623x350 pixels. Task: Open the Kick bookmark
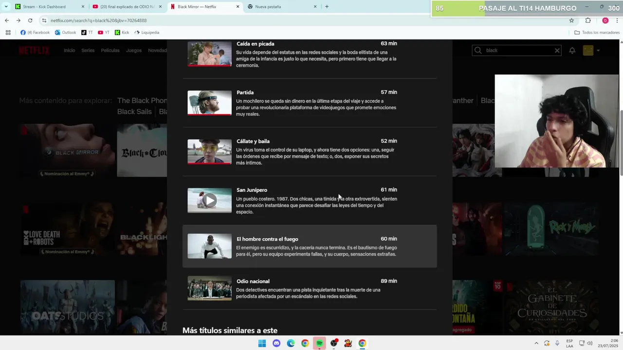pyautogui.click(x=122, y=33)
